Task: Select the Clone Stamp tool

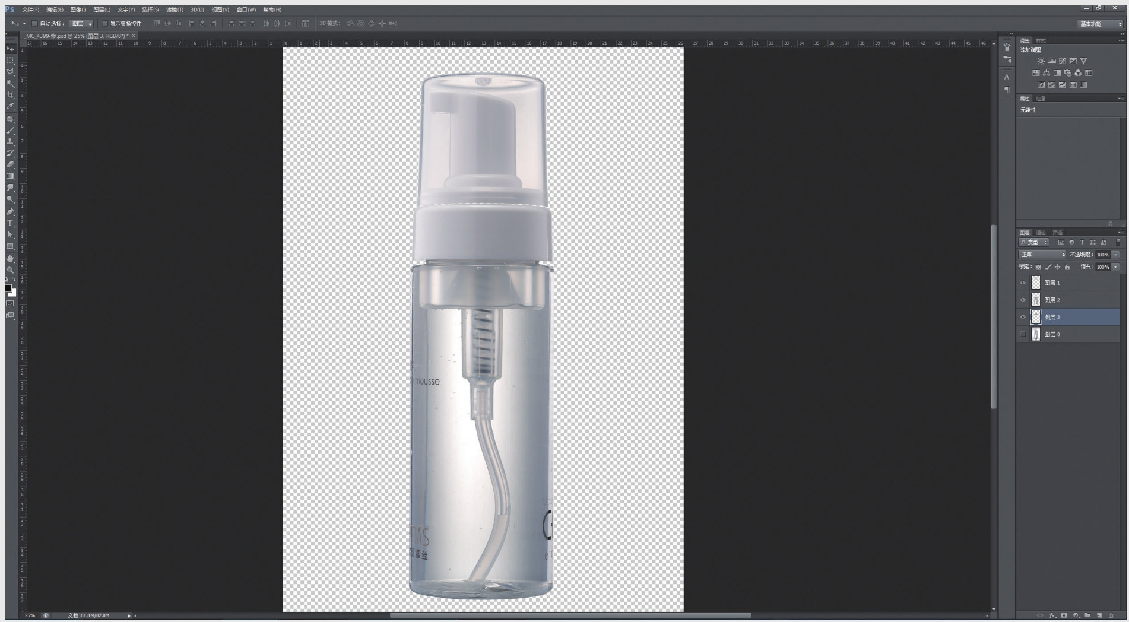Action: click(10, 142)
